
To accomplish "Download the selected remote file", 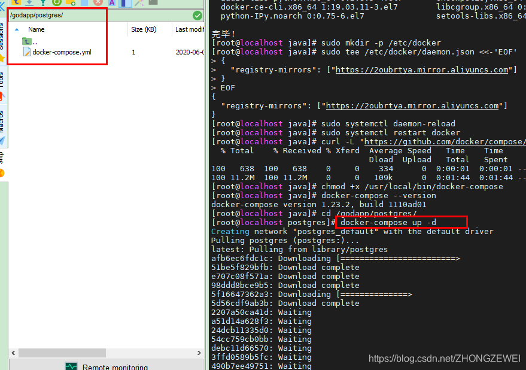I will (x=29, y=4).
